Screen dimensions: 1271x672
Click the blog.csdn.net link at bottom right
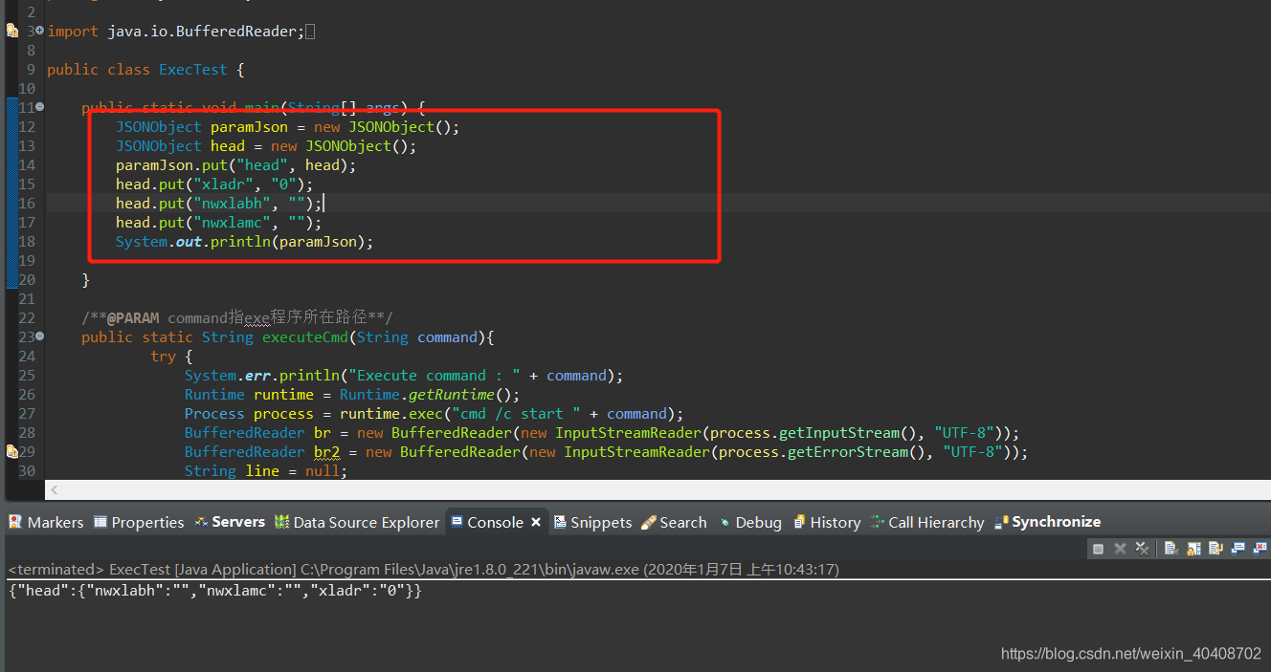1131,654
